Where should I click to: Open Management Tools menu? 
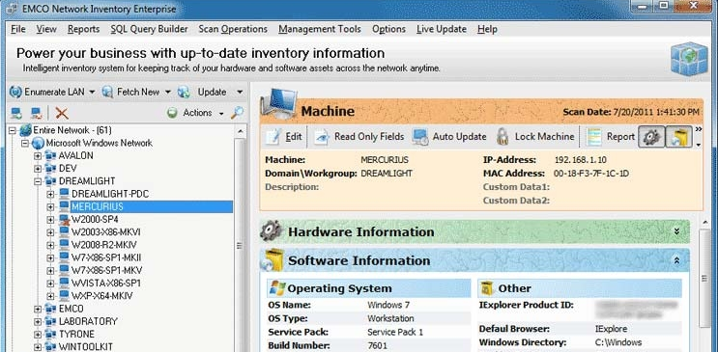320,29
